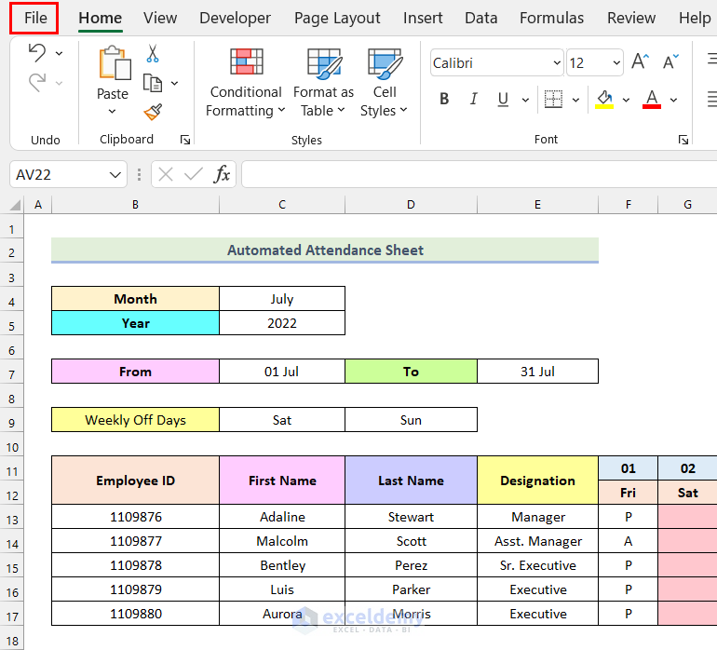Expand the Name Box AV22 dropdown
Image resolution: width=717 pixels, height=650 pixels.
[115, 175]
